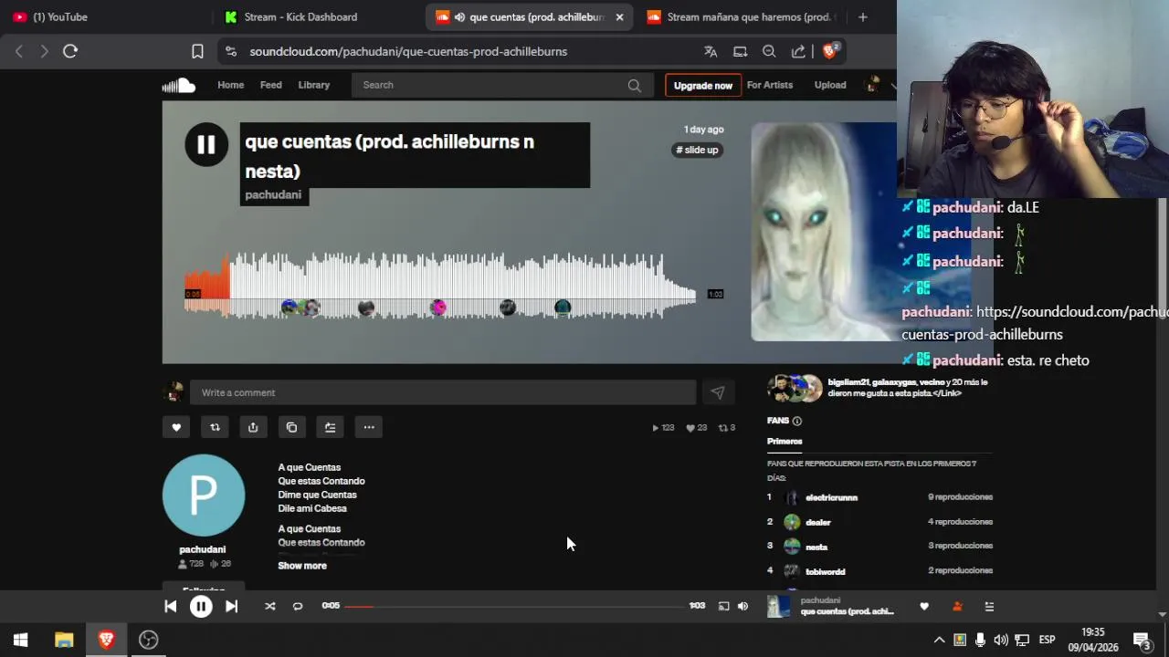Open fan dealer profile

click(x=818, y=522)
